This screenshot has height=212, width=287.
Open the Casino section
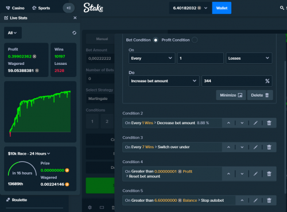click(15, 8)
